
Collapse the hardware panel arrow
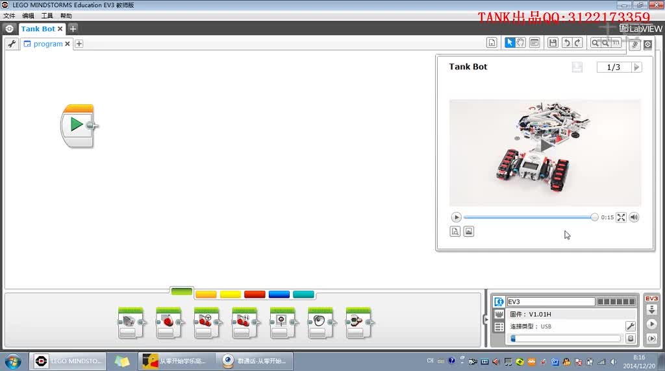[486, 319]
